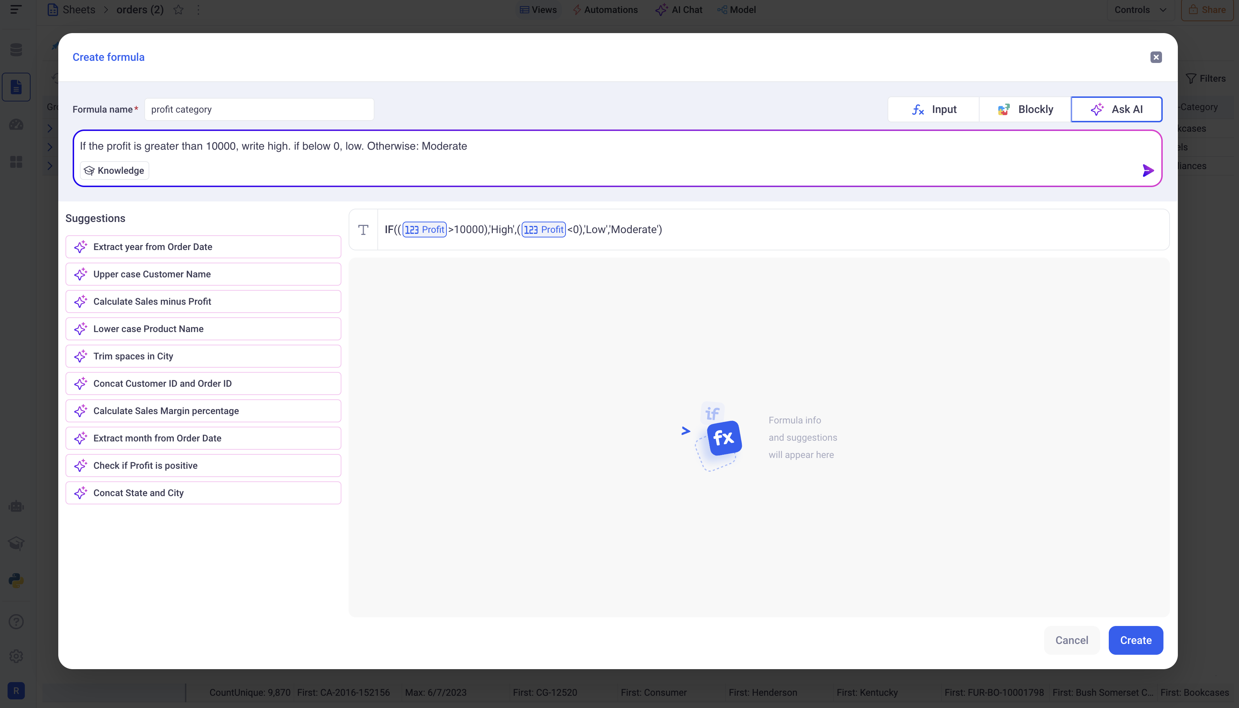Click the Create button
Screen dimensions: 1239x708
point(1135,640)
